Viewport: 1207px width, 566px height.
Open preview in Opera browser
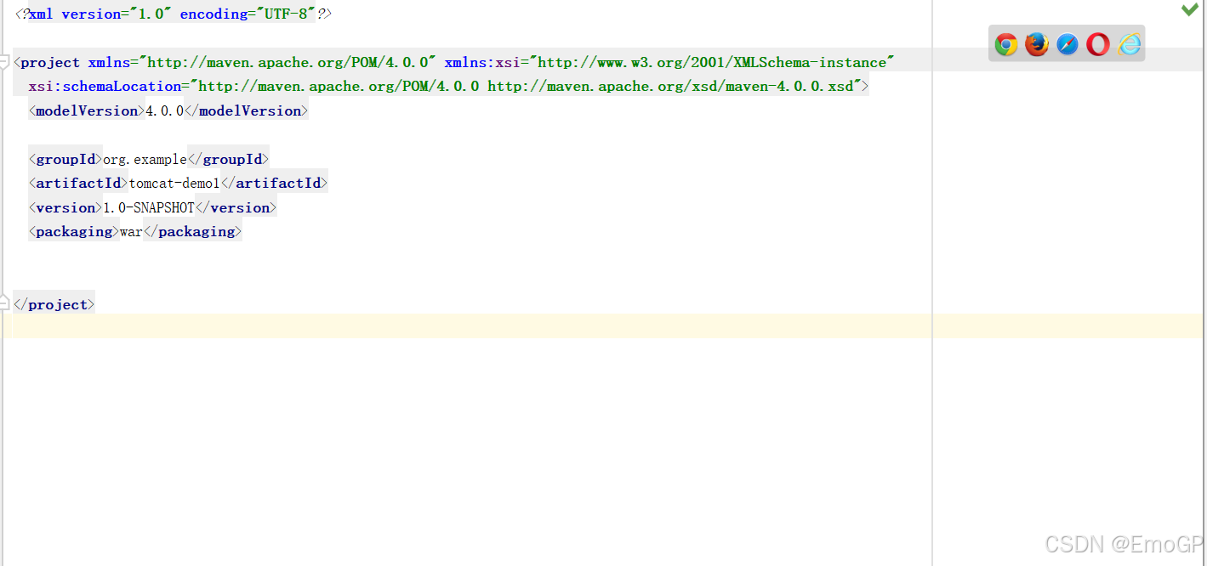coord(1098,44)
